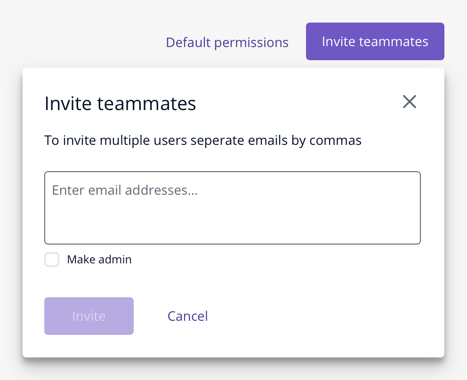Viewport: 467px width, 380px height.
Task: Click "Default permissions" beside Invite teammates button
Action: [227, 42]
